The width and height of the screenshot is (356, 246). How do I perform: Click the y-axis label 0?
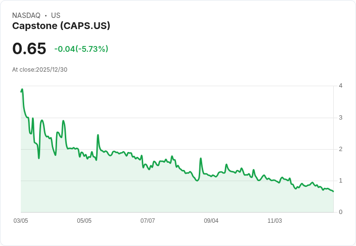pos(341,212)
